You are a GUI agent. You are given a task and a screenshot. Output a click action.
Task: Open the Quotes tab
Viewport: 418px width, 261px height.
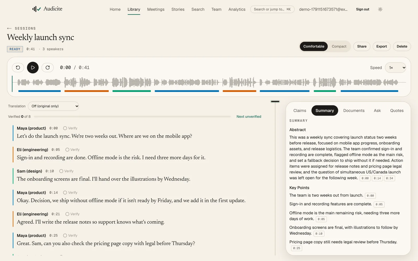tap(397, 111)
